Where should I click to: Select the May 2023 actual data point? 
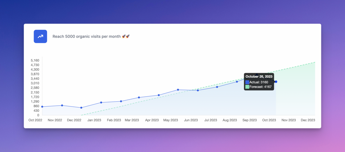pos(178,90)
